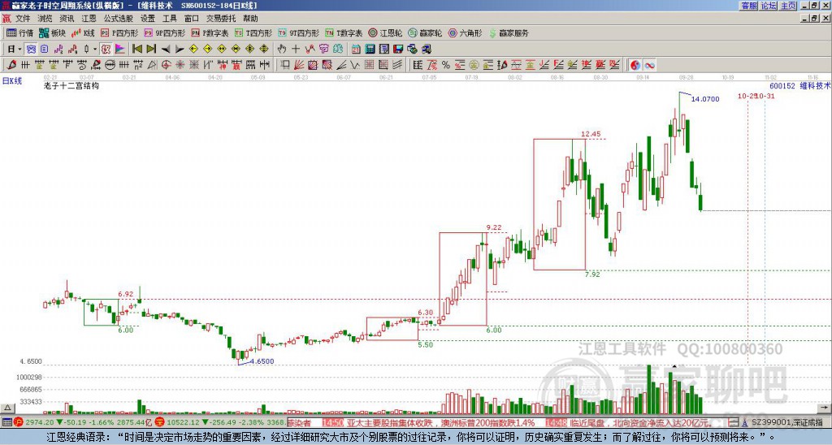Open the 浏览 menu
Image resolution: width=832 pixels, height=445 pixels.
coord(45,19)
